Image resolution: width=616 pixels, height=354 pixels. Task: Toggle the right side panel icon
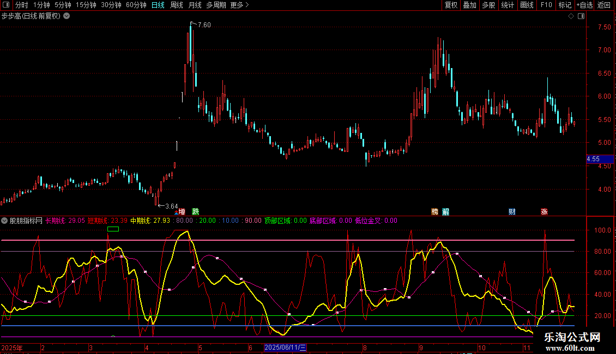pyautogui.click(x=582, y=16)
